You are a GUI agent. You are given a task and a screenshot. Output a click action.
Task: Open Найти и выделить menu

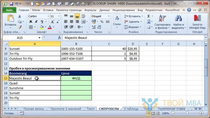point(178,22)
